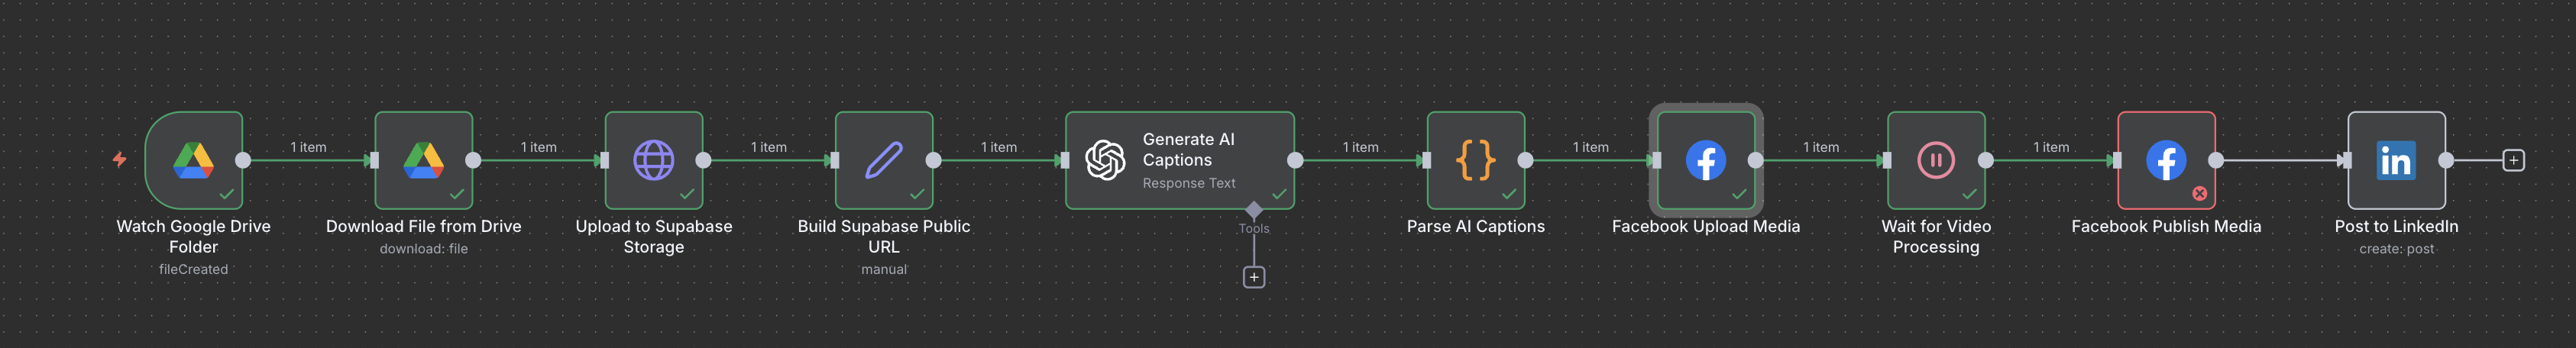The image size is (2576, 348).
Task: Select the Upload to Supabase Storage globe node
Action: click(x=654, y=160)
